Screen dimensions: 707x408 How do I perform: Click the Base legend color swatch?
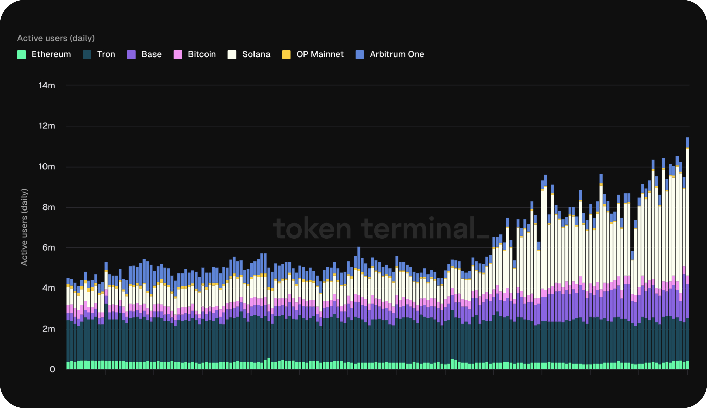coord(131,54)
